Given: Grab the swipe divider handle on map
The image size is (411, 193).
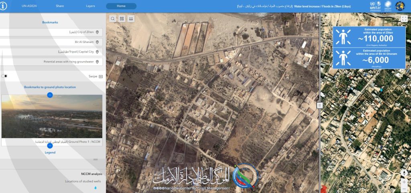Looking at the screenshot, I should (x=319, y=105).
